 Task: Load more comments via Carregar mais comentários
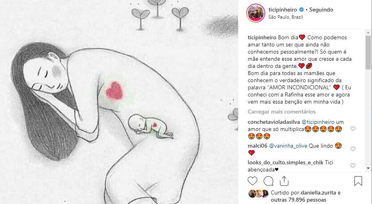pyautogui.click(x=282, y=112)
